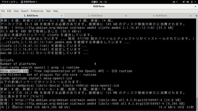Open the Help menu

click(x=56, y=11)
